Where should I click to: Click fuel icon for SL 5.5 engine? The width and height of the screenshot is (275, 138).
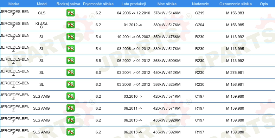(x=70, y=61)
